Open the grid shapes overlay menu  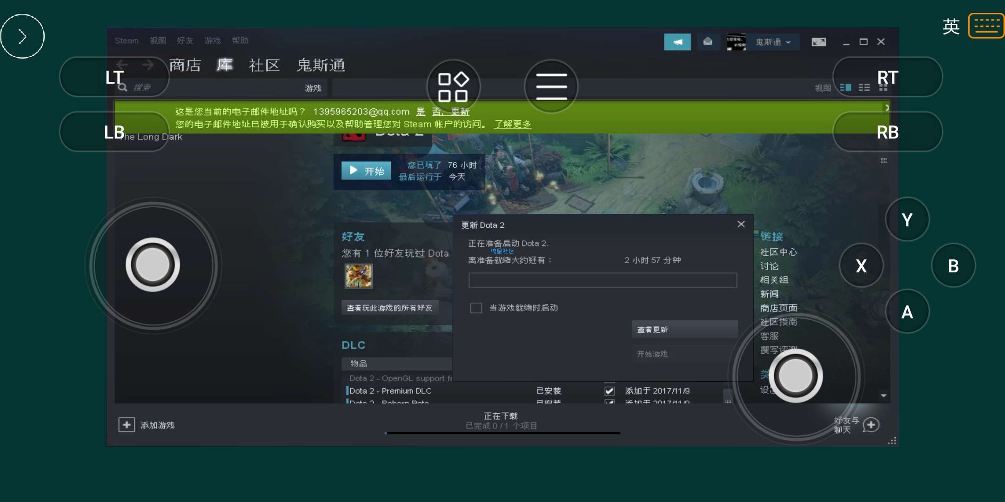point(453,86)
